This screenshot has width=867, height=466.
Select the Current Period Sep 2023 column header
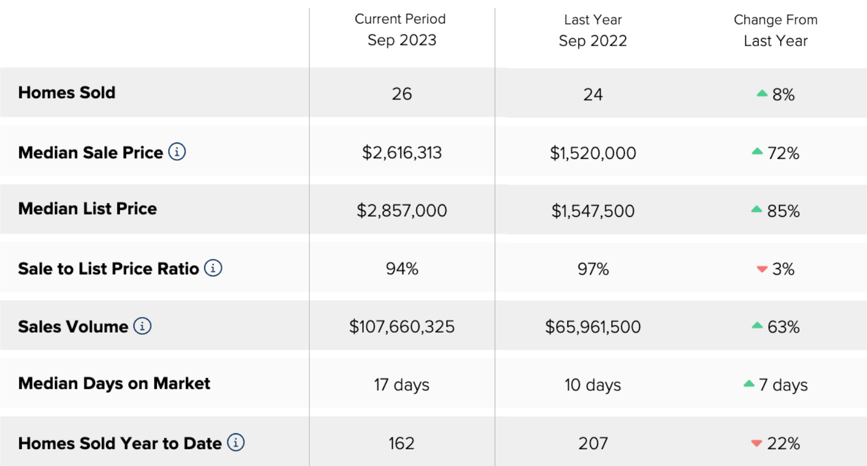[x=401, y=29]
